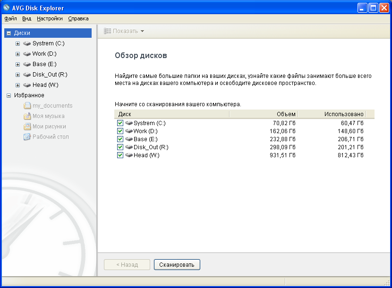This screenshot has height=288, width=392.
Task: Click the 232,88 Гб volume value
Action: (x=282, y=139)
